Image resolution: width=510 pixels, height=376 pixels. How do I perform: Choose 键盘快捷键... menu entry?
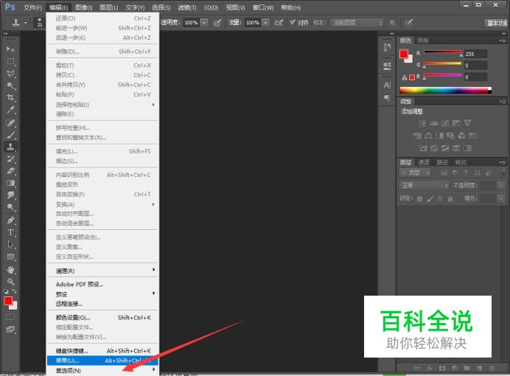(x=102, y=351)
